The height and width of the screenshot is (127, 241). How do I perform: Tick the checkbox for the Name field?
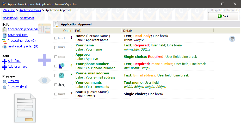(x=56, y=38)
